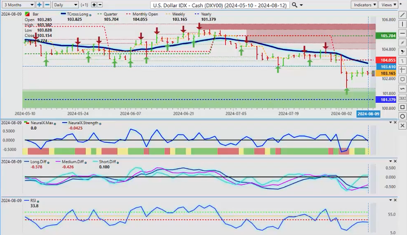This screenshot has height=235, width=407.
Task: Open the Daily interval dropdown
Action: [65, 5]
